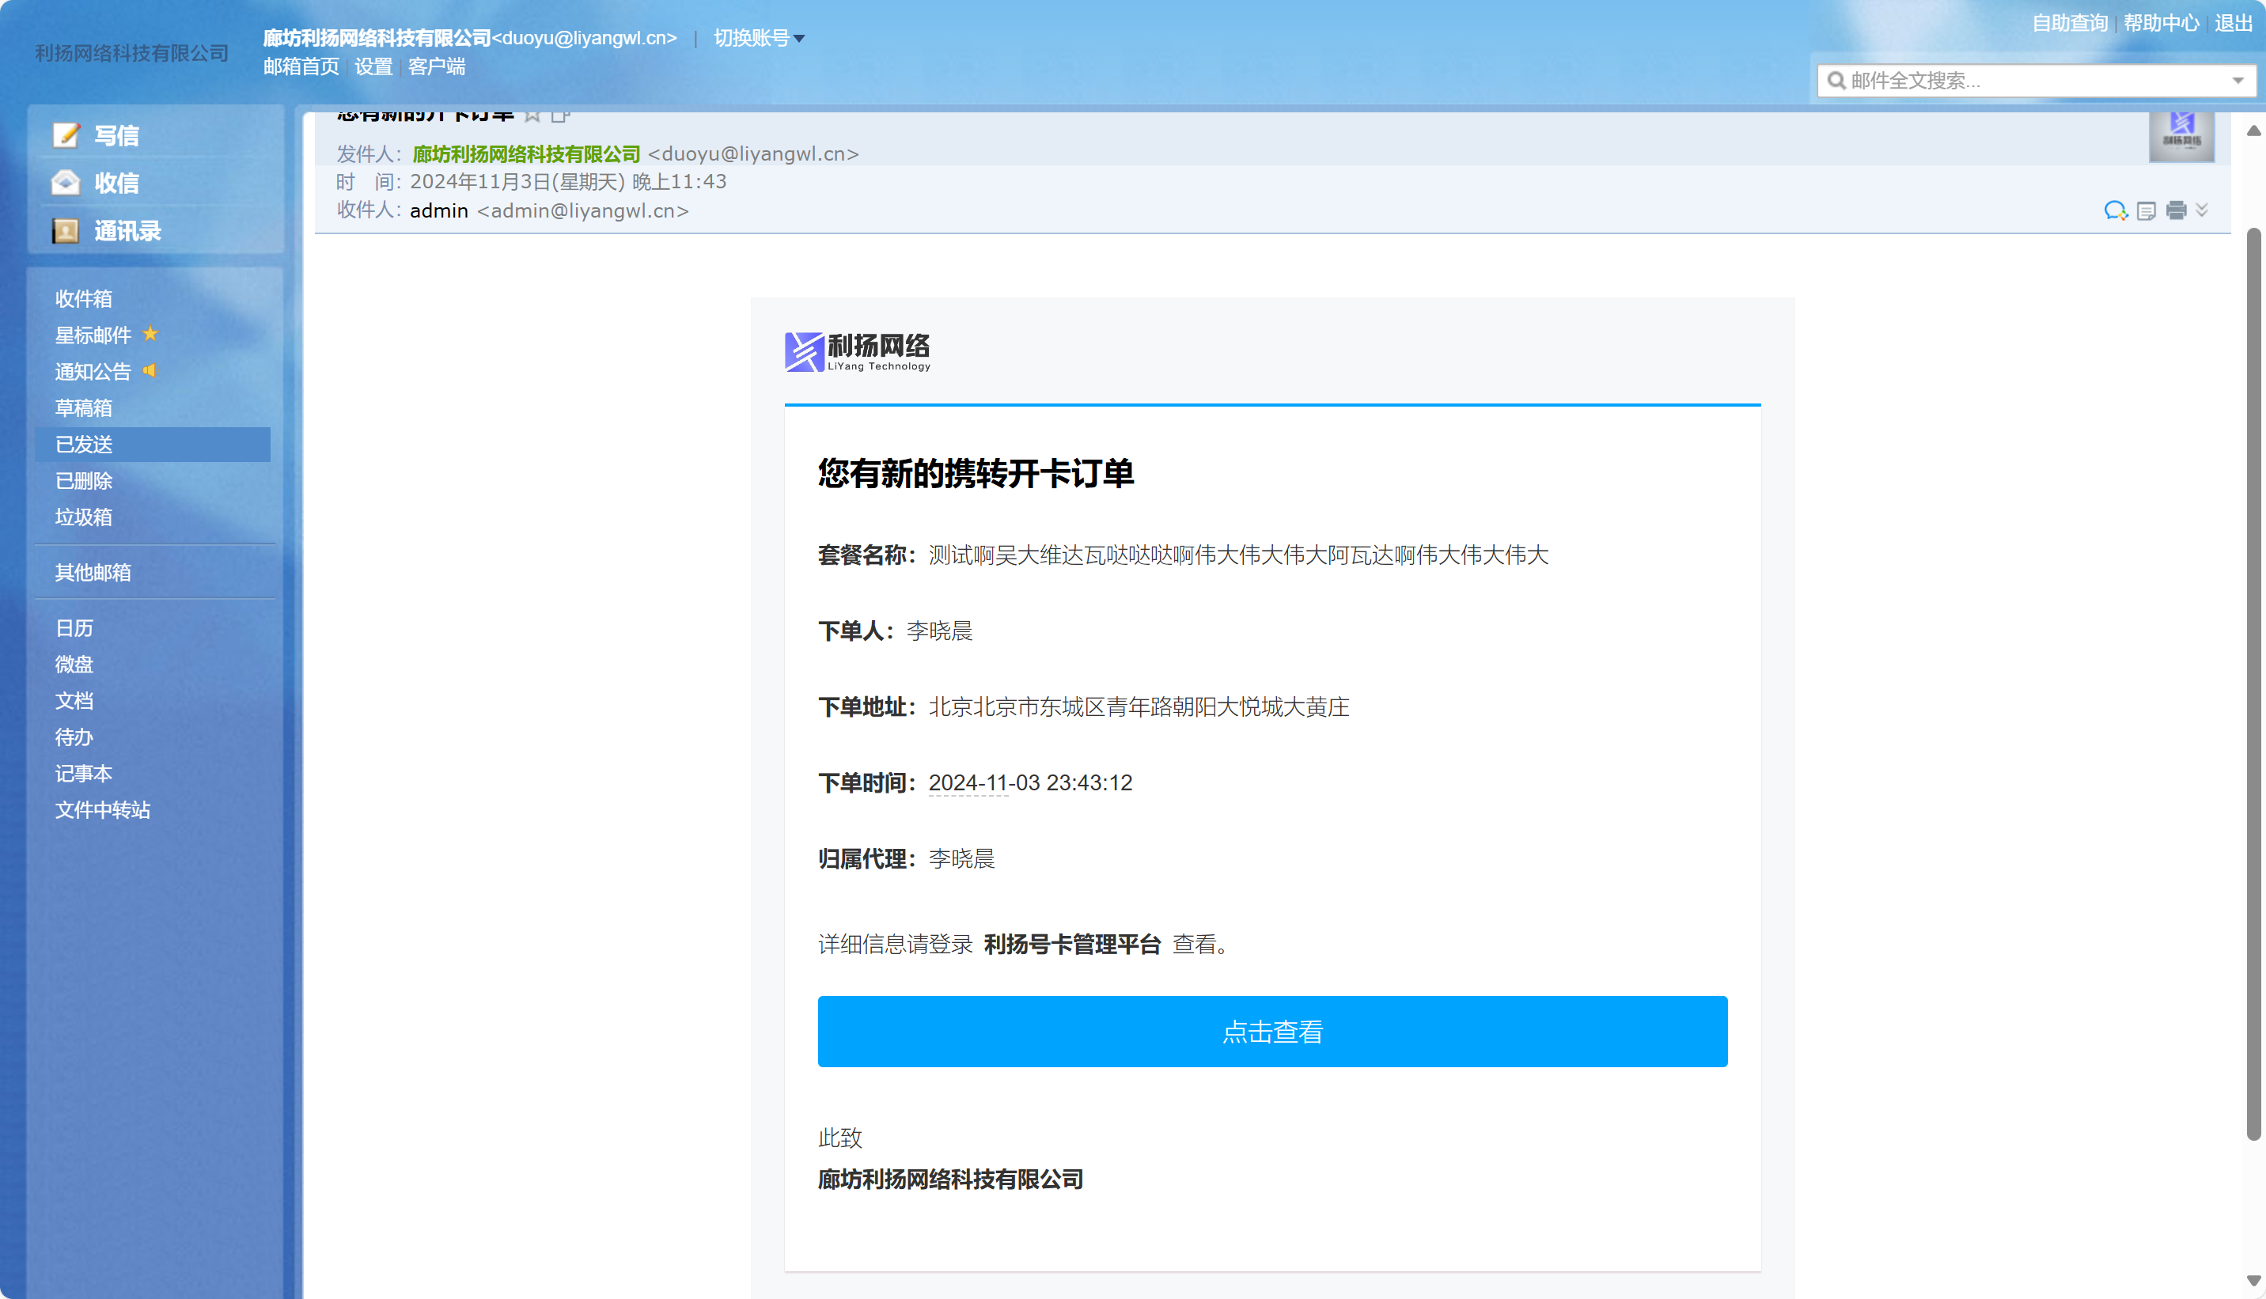Star the email using the subject star
Image resolution: width=2266 pixels, height=1299 pixels.
point(532,114)
